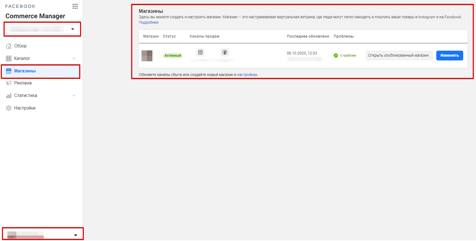Open the Facebook apps grid menu
Viewport: 476px width, 241px height.
75,6
